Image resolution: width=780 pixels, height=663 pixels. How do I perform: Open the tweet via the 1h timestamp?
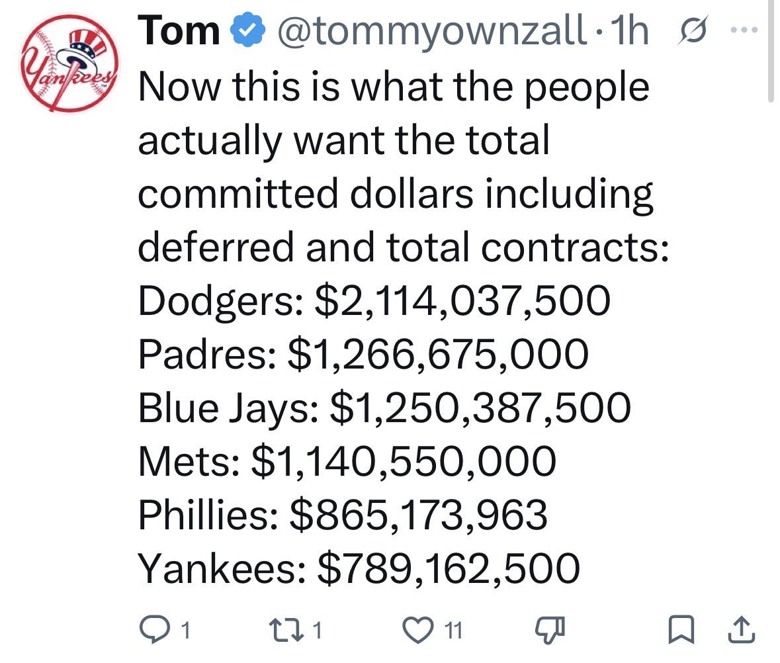point(630,32)
